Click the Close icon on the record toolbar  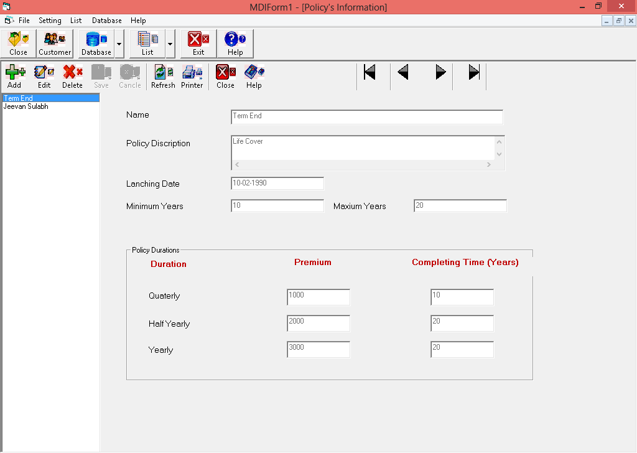tap(225, 75)
